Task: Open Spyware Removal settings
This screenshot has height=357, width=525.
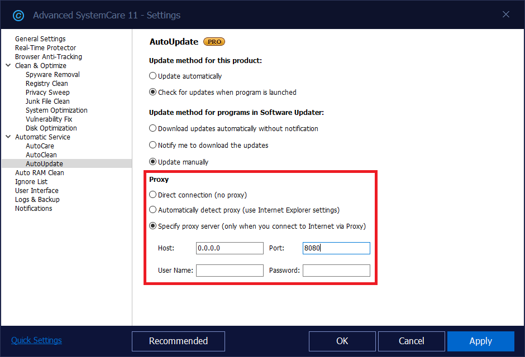Action: click(x=52, y=74)
